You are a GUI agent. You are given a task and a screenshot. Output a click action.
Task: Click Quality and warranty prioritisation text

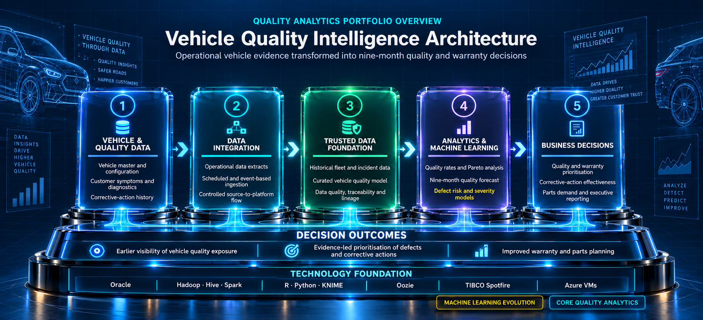pyautogui.click(x=577, y=169)
